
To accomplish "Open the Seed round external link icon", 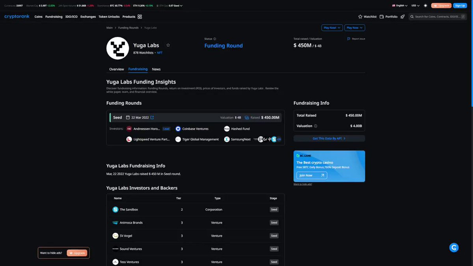I will pyautogui.click(x=152, y=117).
